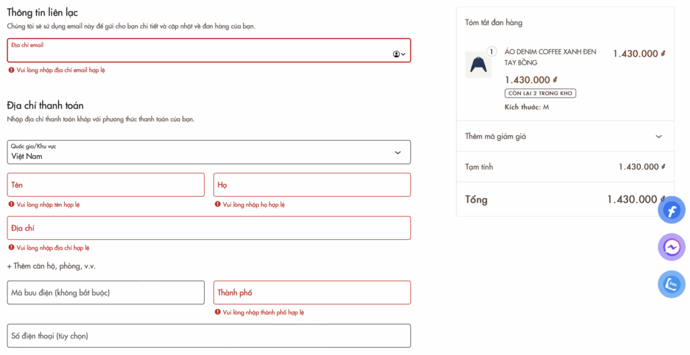Viewport: 690px width, 355px height.
Task: Click the Mã bưu điện input
Action: pos(106,292)
